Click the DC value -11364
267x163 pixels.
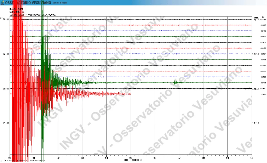click(263, 20)
